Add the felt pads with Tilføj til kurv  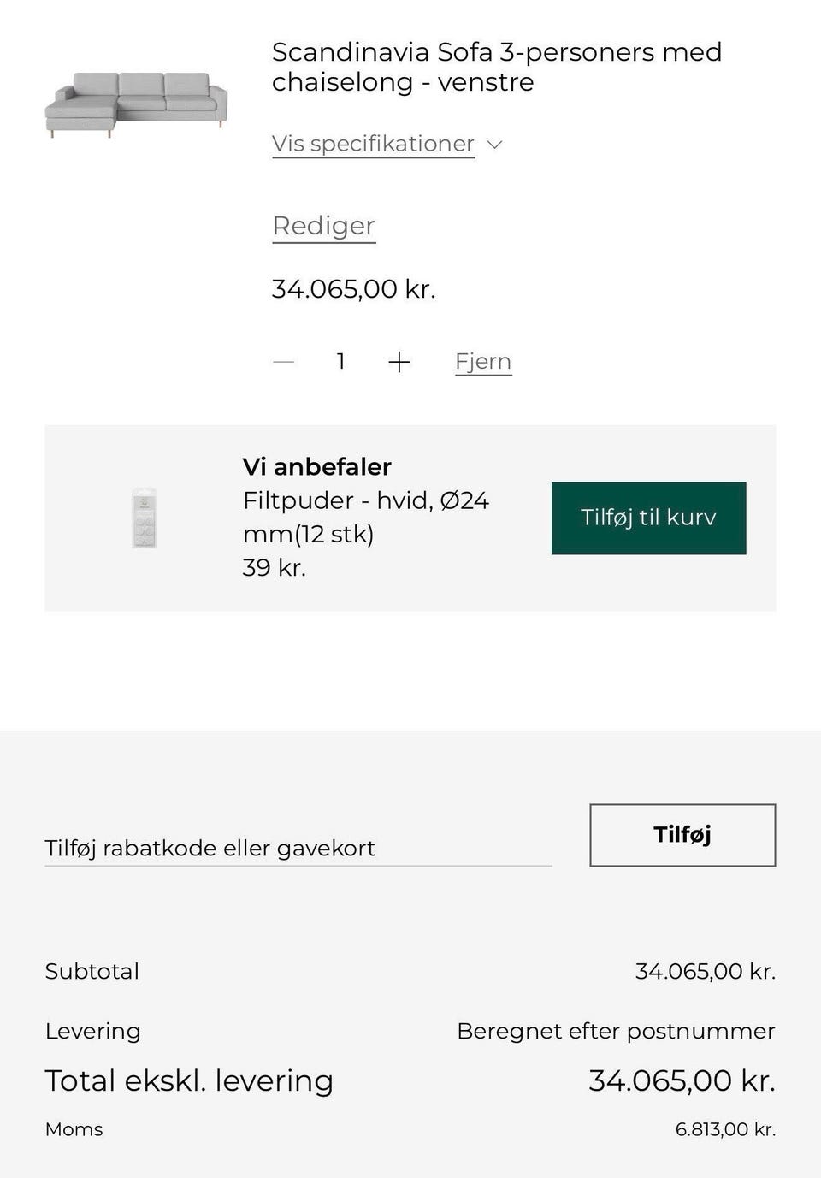pos(648,518)
